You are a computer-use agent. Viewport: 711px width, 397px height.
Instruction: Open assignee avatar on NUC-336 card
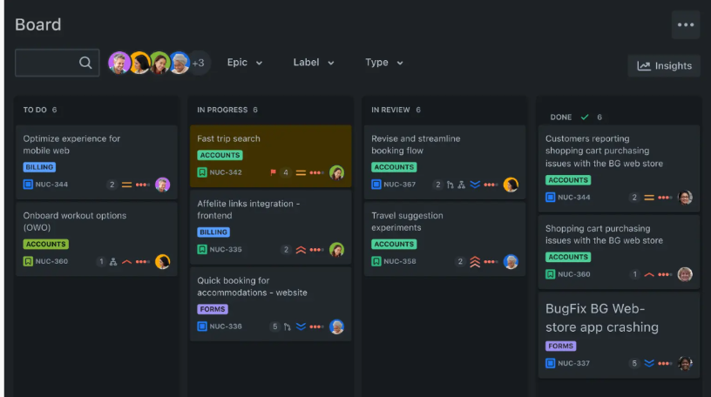pos(336,326)
